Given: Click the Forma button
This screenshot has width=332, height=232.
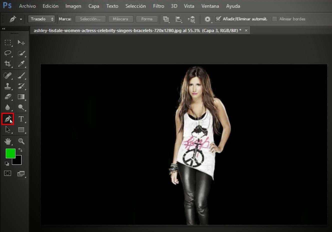Looking at the screenshot, I should (x=147, y=19).
